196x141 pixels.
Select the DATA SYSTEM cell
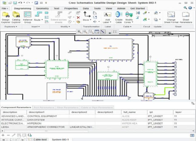pos(48,120)
